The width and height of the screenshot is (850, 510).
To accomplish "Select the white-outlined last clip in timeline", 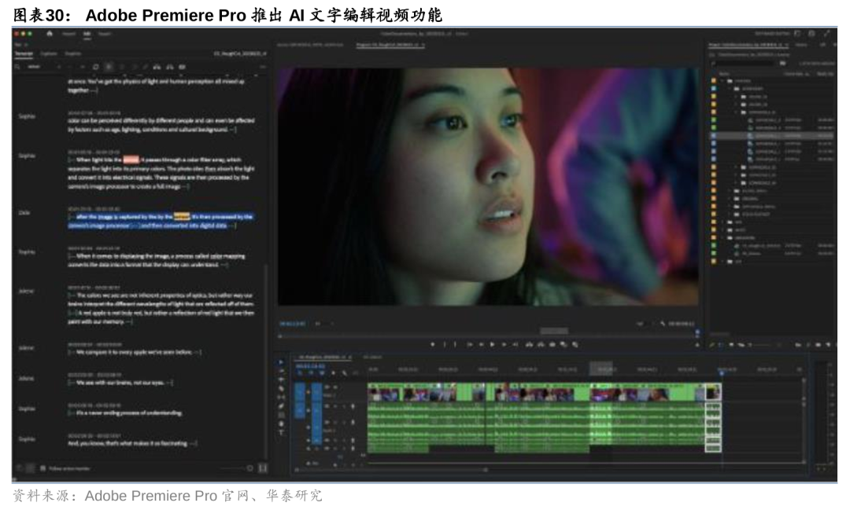I will pyautogui.click(x=713, y=418).
